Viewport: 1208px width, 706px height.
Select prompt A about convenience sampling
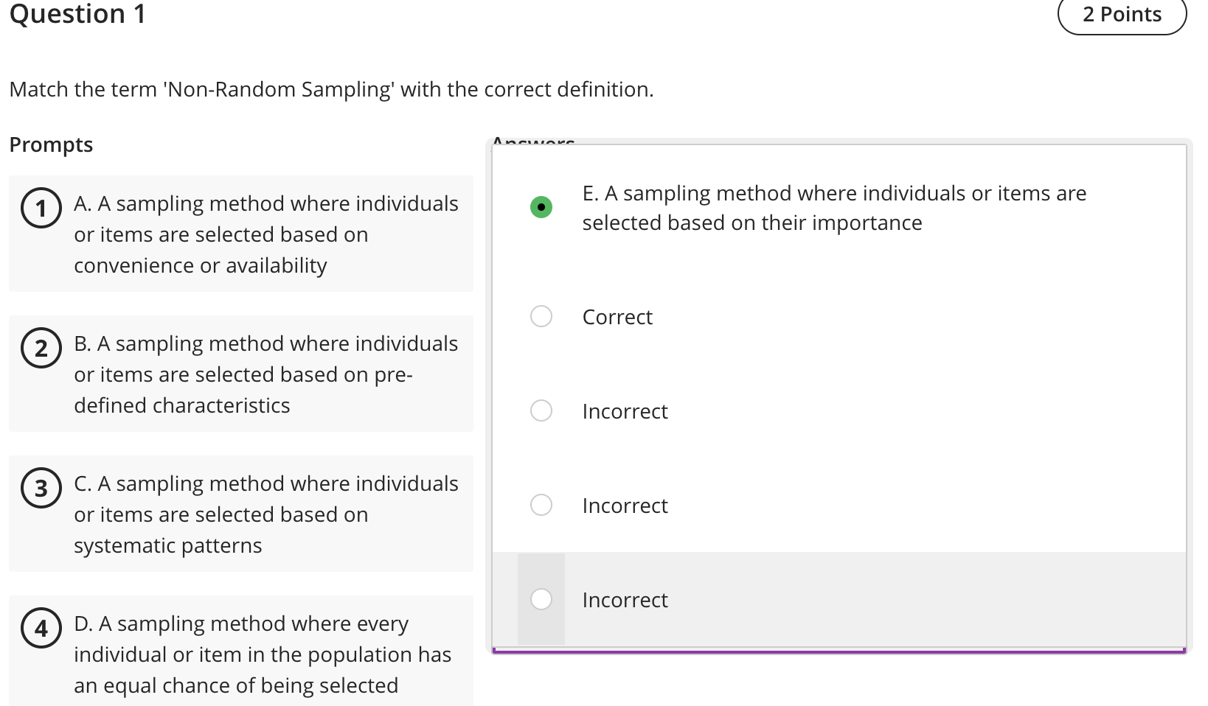pos(241,234)
